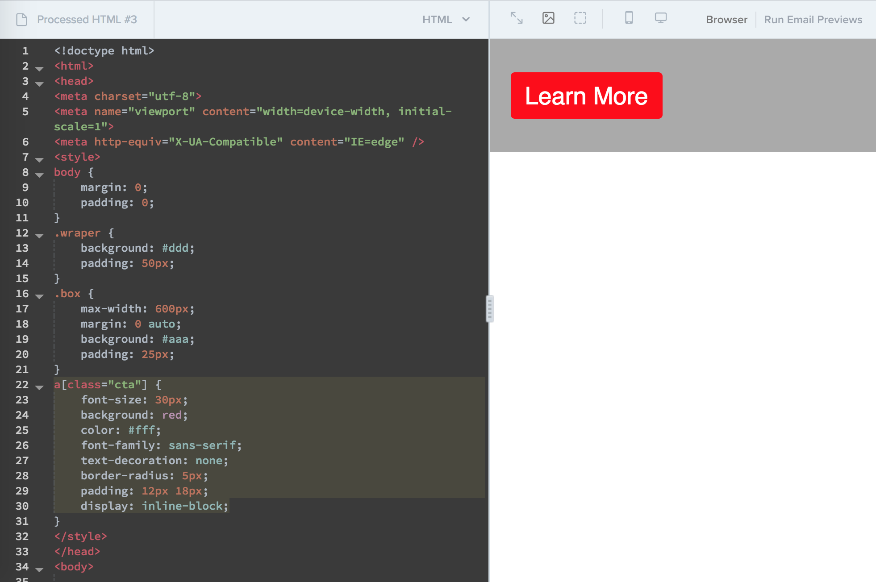Click 'display: inline-block;' on line 30

tap(154, 506)
